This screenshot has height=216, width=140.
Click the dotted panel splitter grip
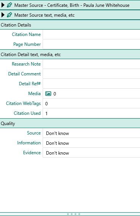(74, 214)
